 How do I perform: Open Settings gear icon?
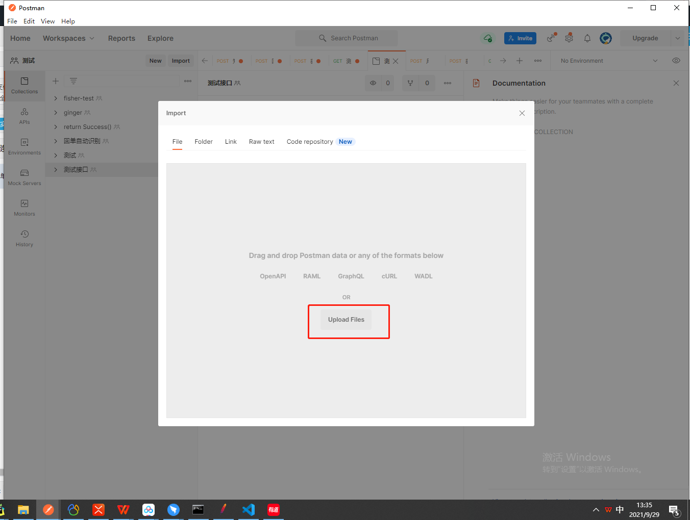coord(569,38)
